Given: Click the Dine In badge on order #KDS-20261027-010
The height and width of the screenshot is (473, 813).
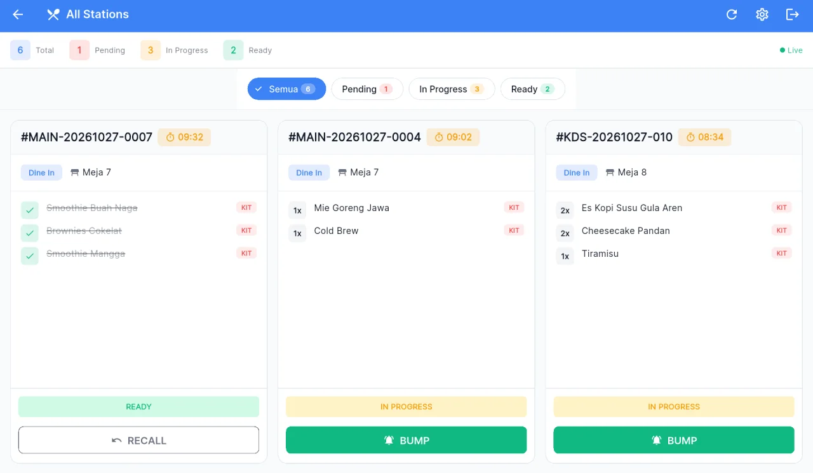Looking at the screenshot, I should coord(577,172).
